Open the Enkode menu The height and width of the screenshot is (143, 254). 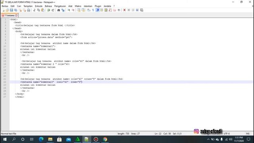[39, 6]
